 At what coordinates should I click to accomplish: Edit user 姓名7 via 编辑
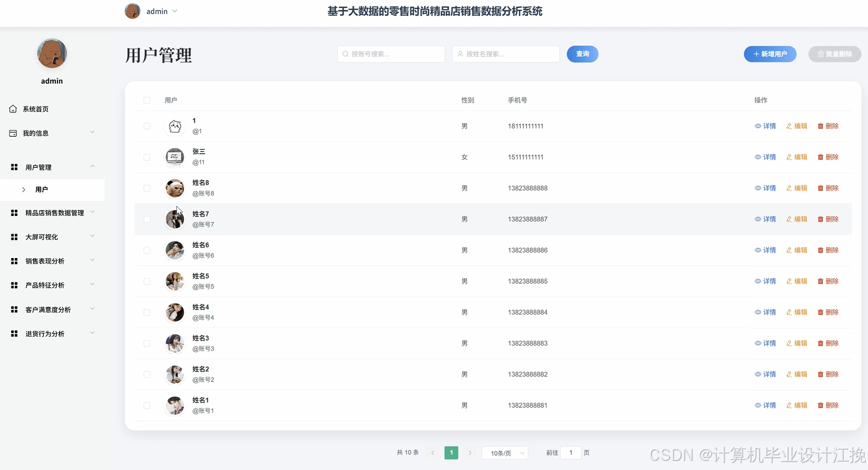tap(797, 219)
